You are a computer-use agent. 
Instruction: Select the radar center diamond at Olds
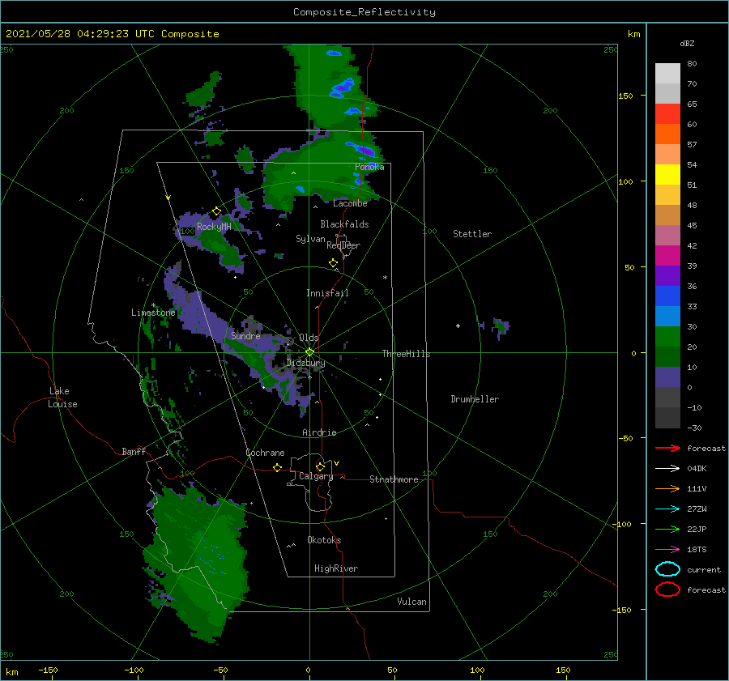(309, 352)
